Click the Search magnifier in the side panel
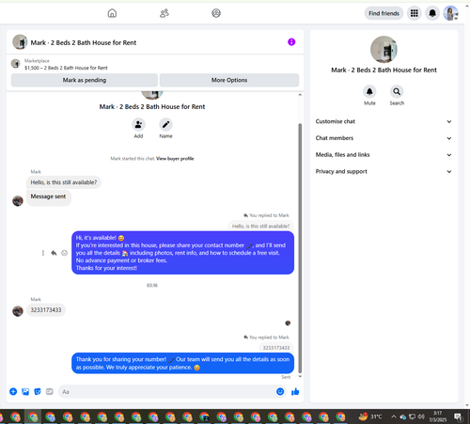This screenshot has width=470, height=424. pyautogui.click(x=397, y=91)
